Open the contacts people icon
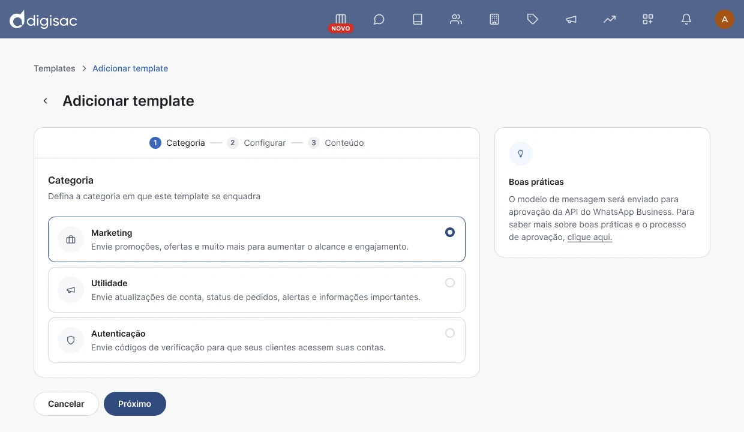Viewport: 744px width, 432px height. click(456, 19)
